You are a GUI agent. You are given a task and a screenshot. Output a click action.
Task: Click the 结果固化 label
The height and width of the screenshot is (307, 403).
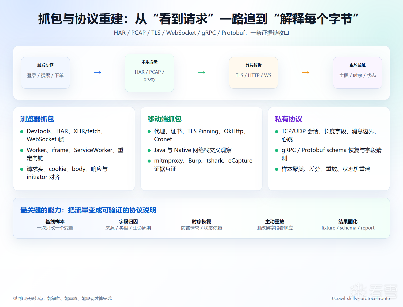click(x=348, y=221)
